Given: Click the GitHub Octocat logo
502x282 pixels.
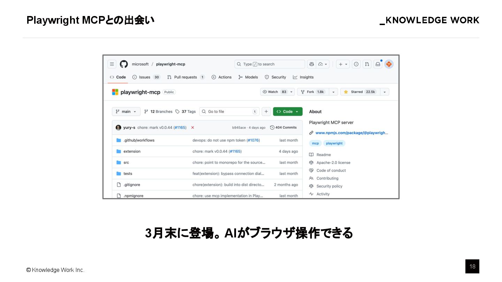Looking at the screenshot, I should pos(124,64).
